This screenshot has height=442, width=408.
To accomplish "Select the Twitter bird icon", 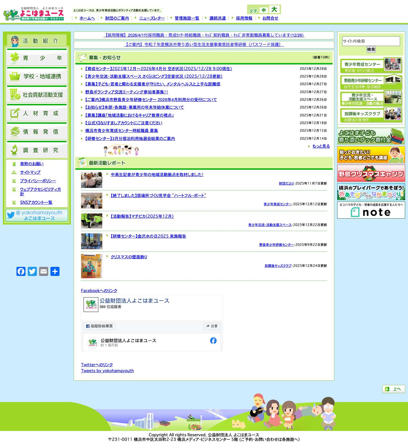I will 32,271.
